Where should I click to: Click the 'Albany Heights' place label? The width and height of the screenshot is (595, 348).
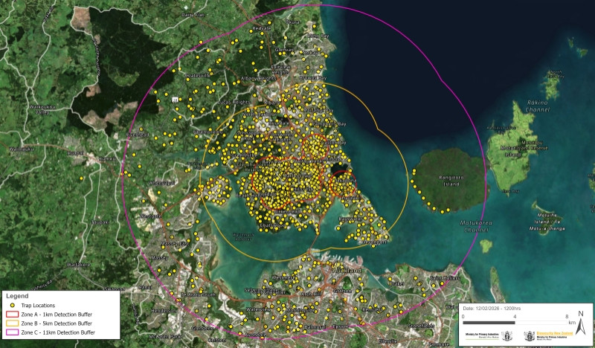(x=258, y=78)
